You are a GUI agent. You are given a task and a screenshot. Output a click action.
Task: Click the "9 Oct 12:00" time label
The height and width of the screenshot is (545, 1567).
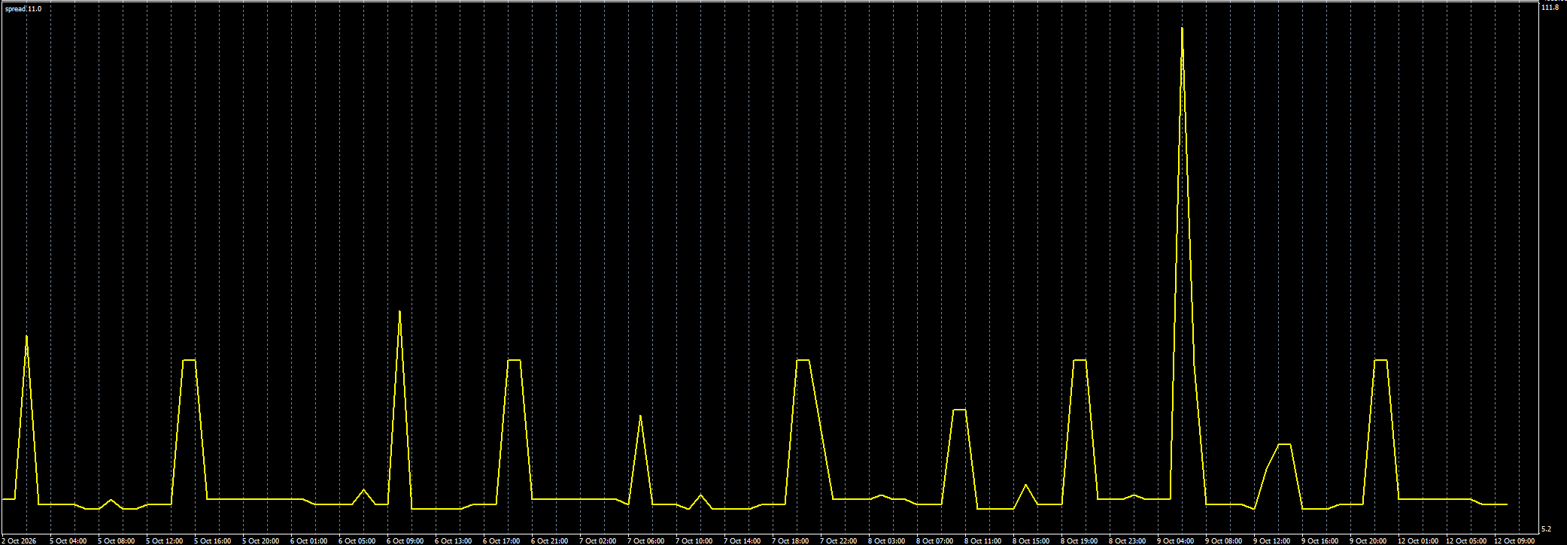pyautogui.click(x=1272, y=540)
